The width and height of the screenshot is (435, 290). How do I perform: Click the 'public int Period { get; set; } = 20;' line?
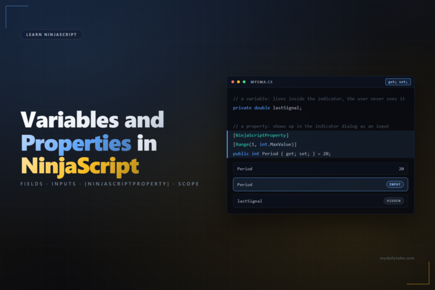[x=282, y=153]
